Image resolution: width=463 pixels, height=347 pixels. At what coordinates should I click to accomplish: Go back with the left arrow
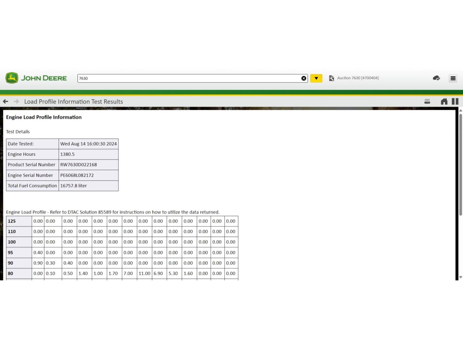(x=6, y=101)
